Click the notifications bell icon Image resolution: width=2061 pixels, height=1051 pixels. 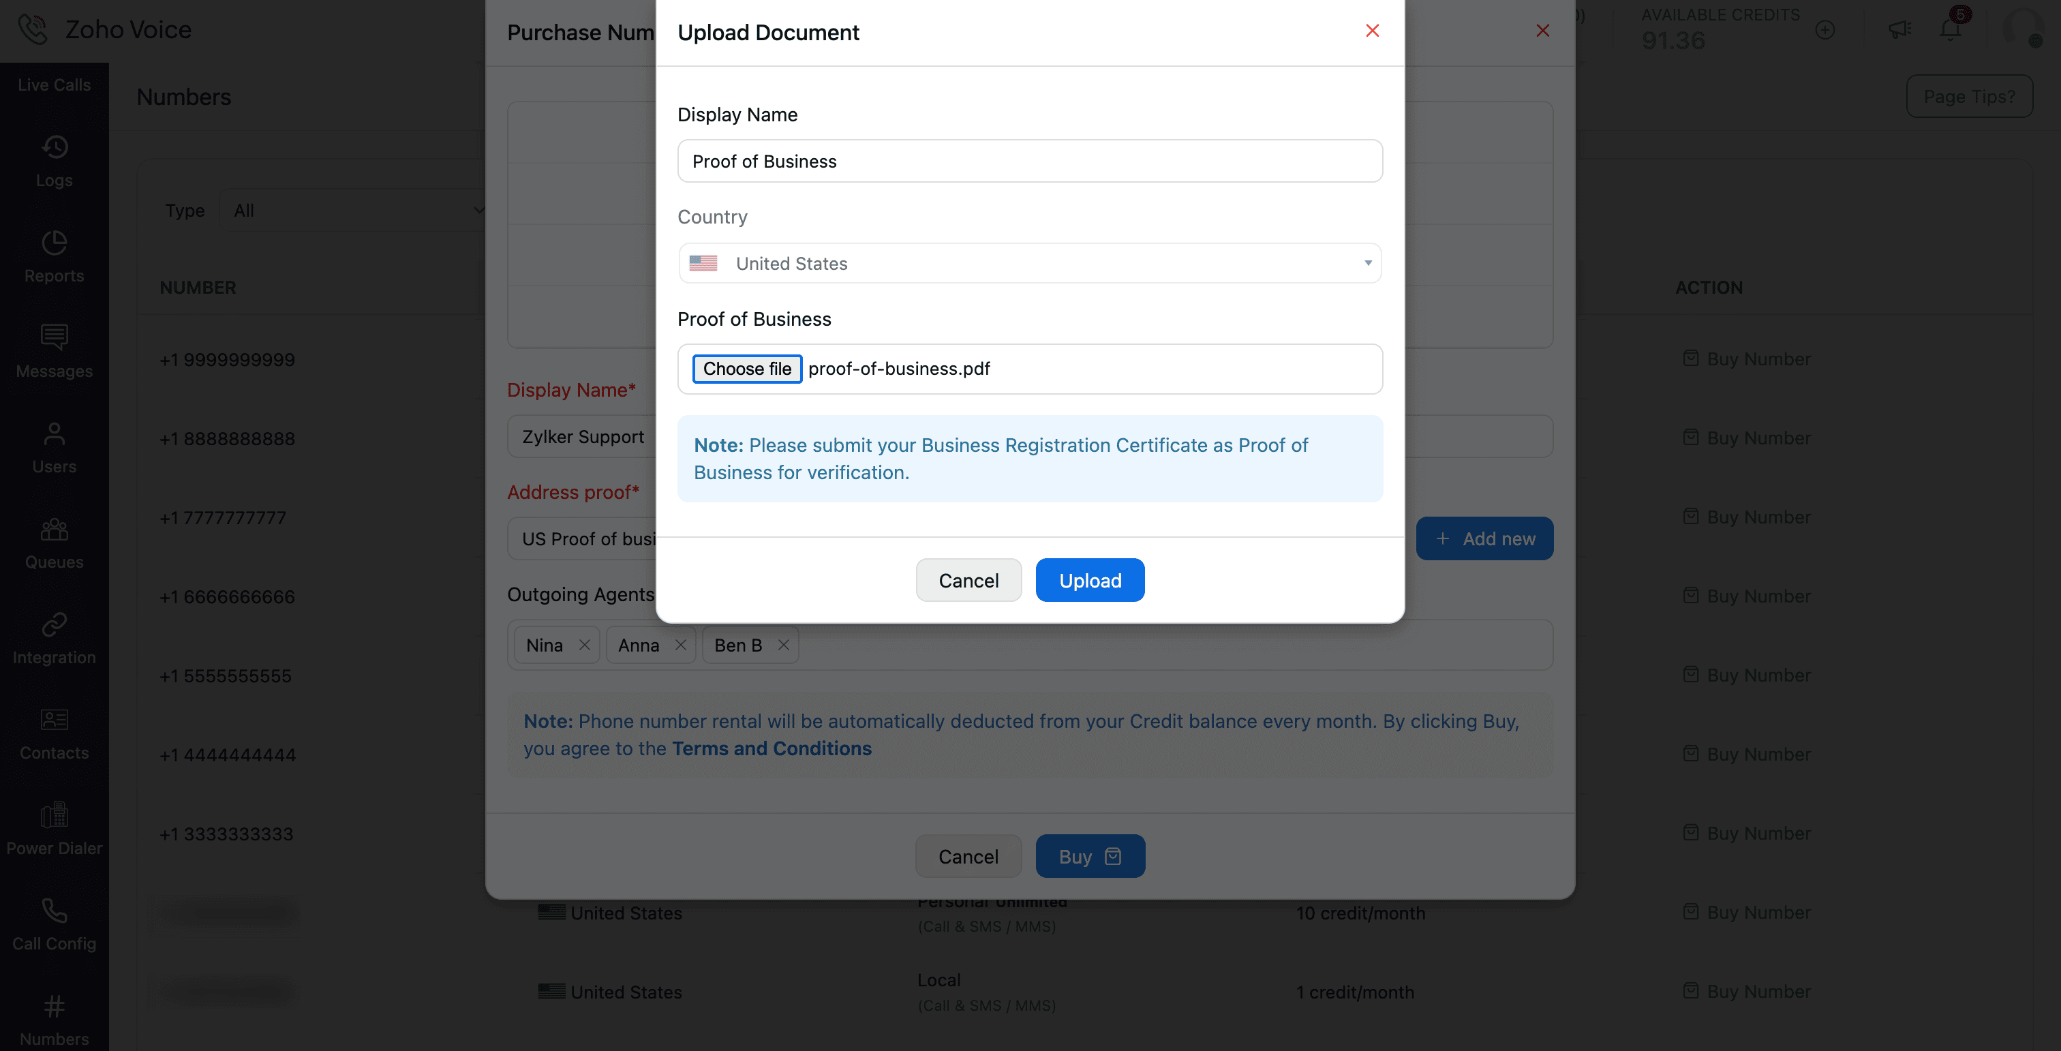1950,31
